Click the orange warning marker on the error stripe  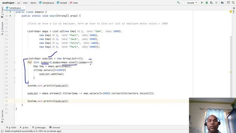(231, 72)
